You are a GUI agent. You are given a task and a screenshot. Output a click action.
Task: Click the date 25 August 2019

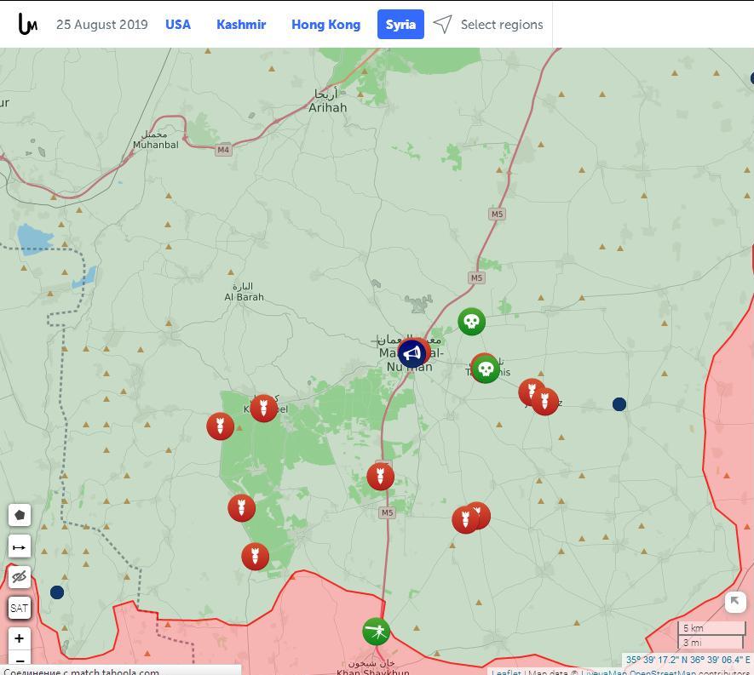[x=102, y=25]
